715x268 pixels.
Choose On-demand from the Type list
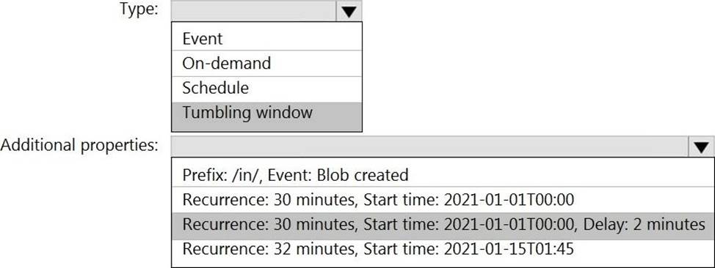266,63
